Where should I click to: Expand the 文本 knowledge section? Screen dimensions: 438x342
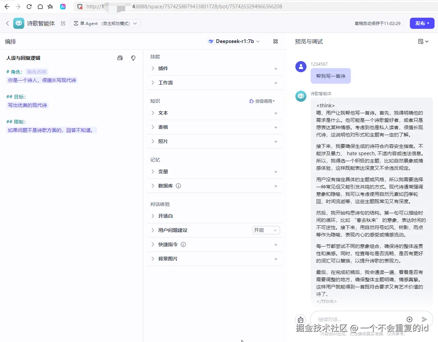pos(153,113)
